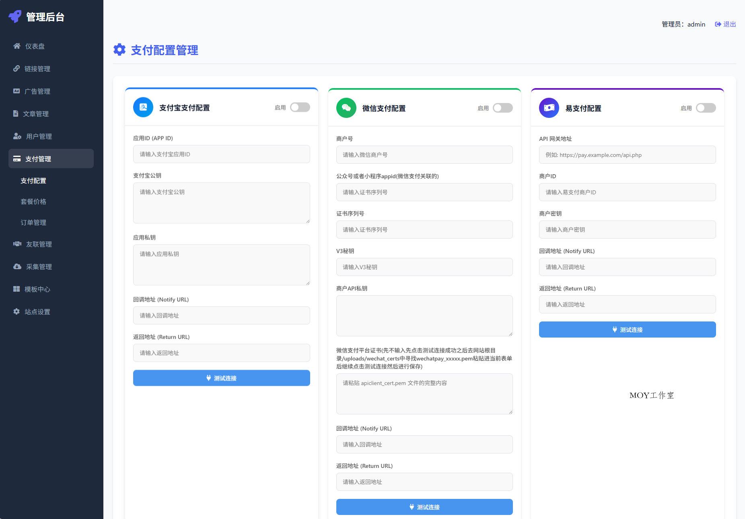Click the Alipay logo on 支付宝支付配置 card
Image resolution: width=745 pixels, height=519 pixels.
point(143,107)
